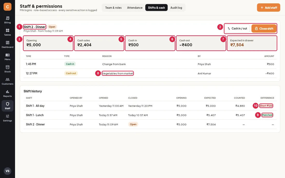This screenshot has height=178, width=285.
Task: Click the Staff & permissions page title
Action: [41, 6]
